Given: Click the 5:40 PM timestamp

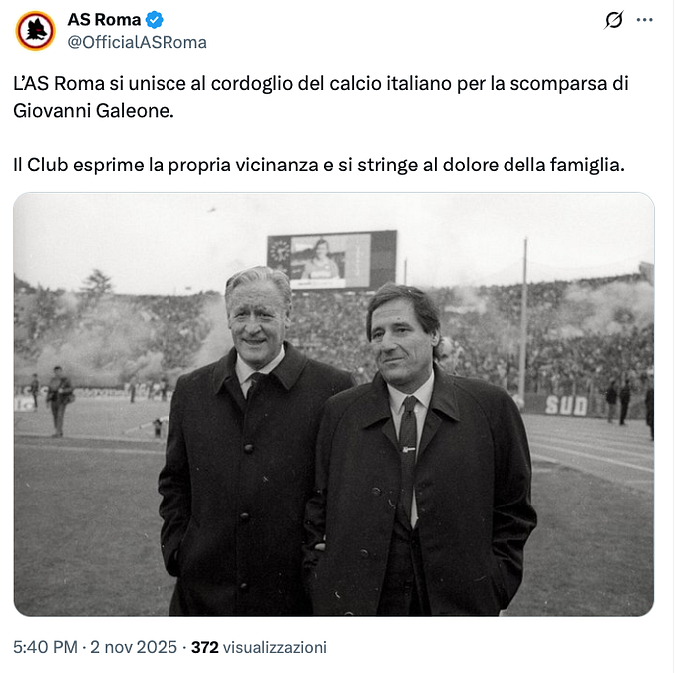Looking at the screenshot, I should coord(45,647).
